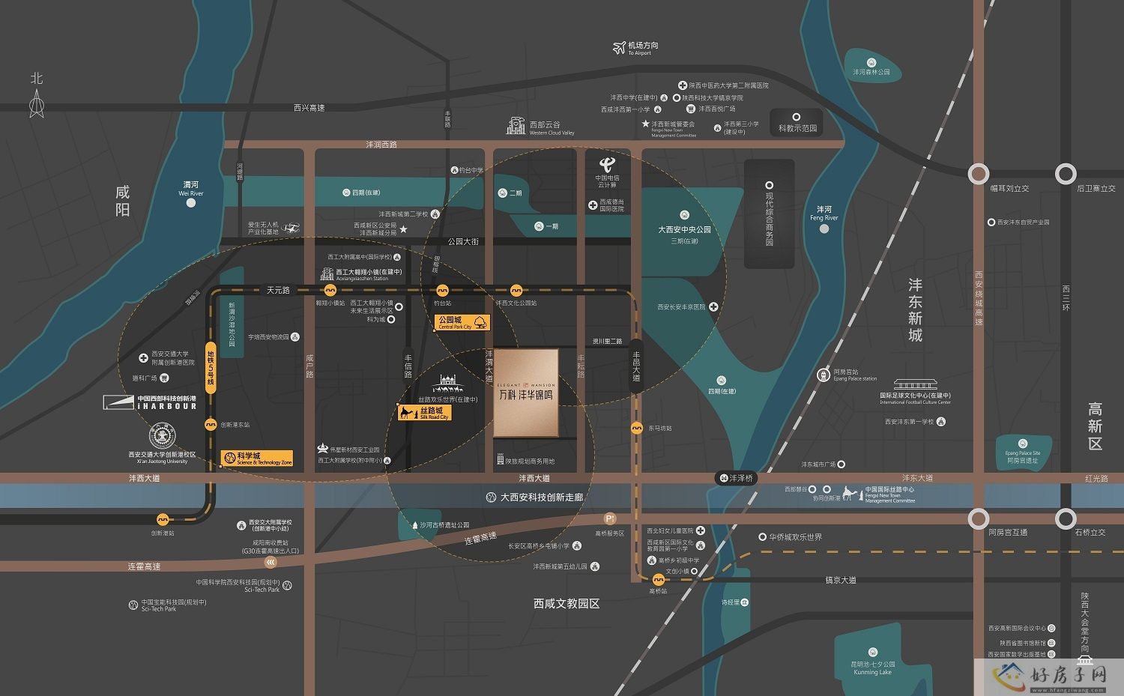
Task: Select the 公园城 Central Park City tag
Action: coord(463,322)
